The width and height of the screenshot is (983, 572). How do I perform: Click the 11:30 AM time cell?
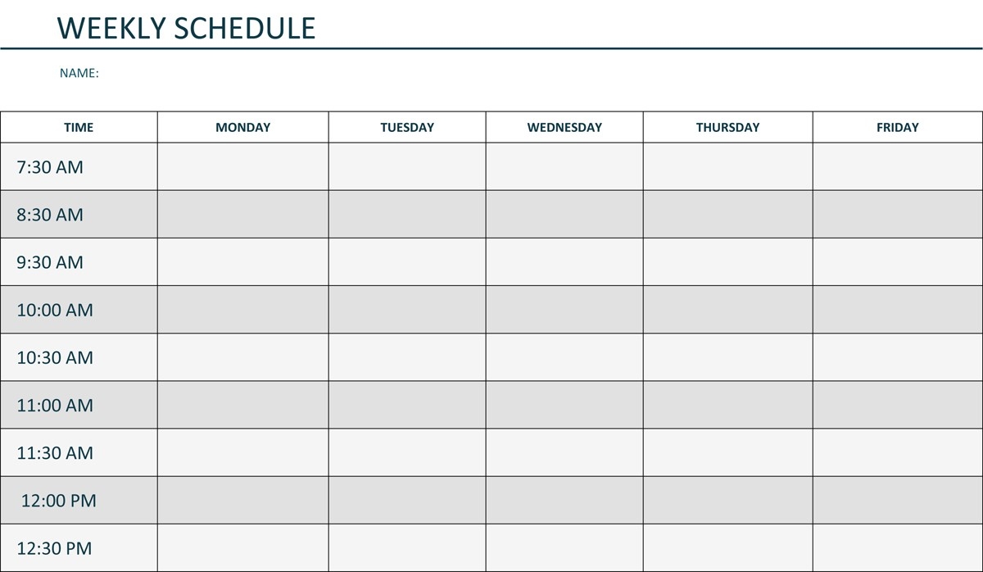(79, 452)
